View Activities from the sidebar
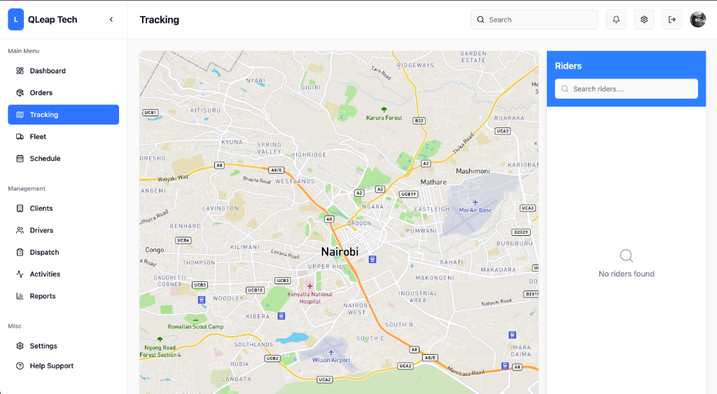This screenshot has height=394, width=717. click(45, 274)
